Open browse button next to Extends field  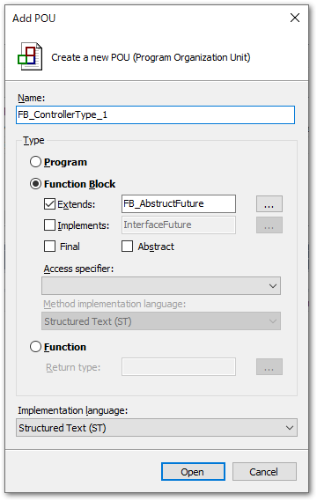coord(269,204)
